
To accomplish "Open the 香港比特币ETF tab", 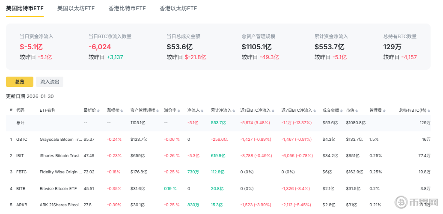I will pos(127,9).
